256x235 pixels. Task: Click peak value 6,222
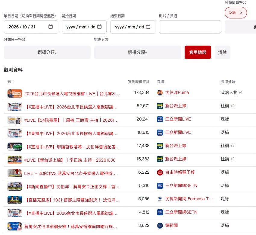tap(144, 172)
